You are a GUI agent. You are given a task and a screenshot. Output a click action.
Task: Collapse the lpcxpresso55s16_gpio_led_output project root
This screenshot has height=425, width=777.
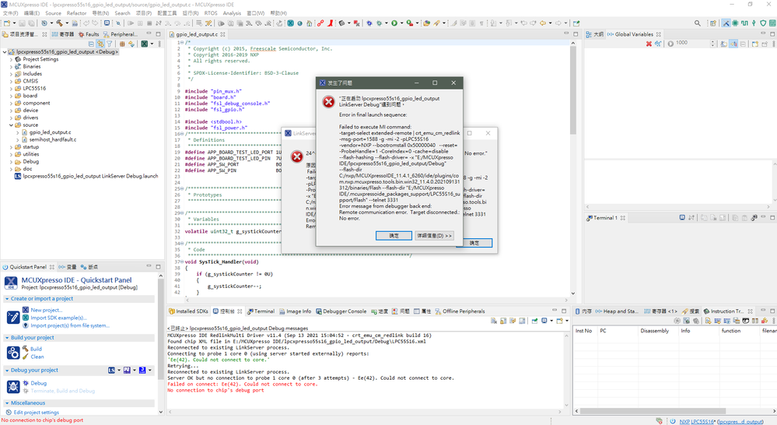click(5, 51)
